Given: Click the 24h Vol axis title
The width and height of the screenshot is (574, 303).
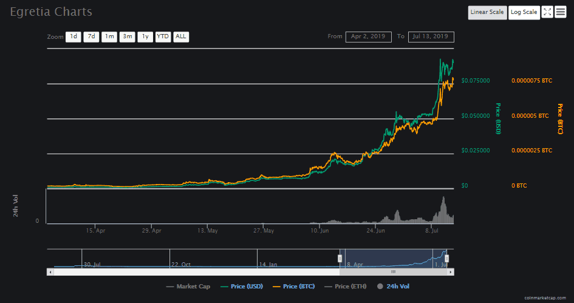Looking at the screenshot, I should (x=15, y=206).
